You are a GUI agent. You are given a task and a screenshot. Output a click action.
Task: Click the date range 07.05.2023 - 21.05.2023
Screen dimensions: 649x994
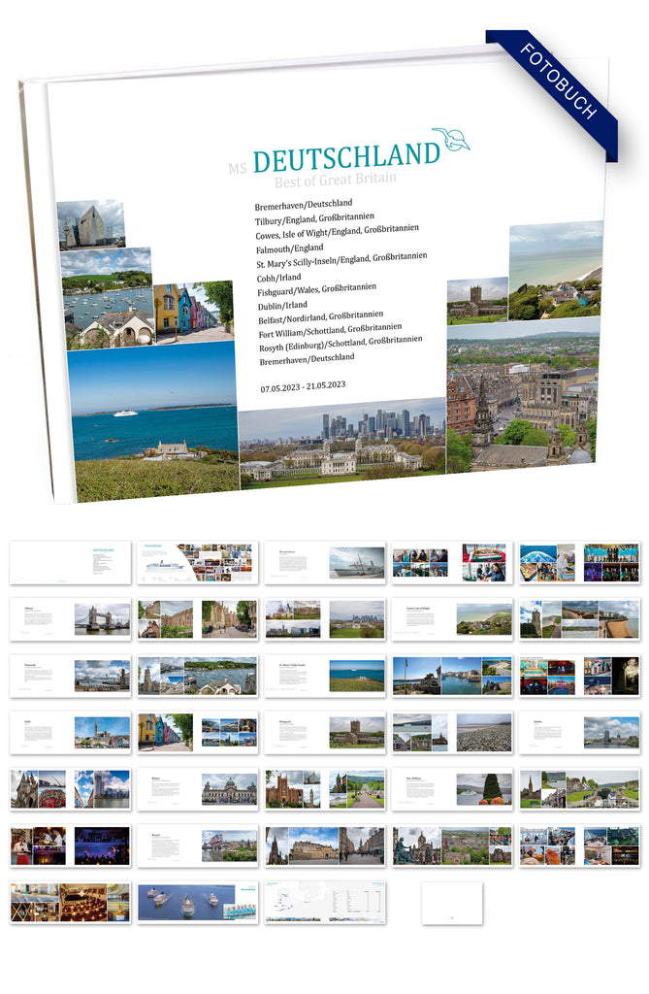tap(303, 386)
